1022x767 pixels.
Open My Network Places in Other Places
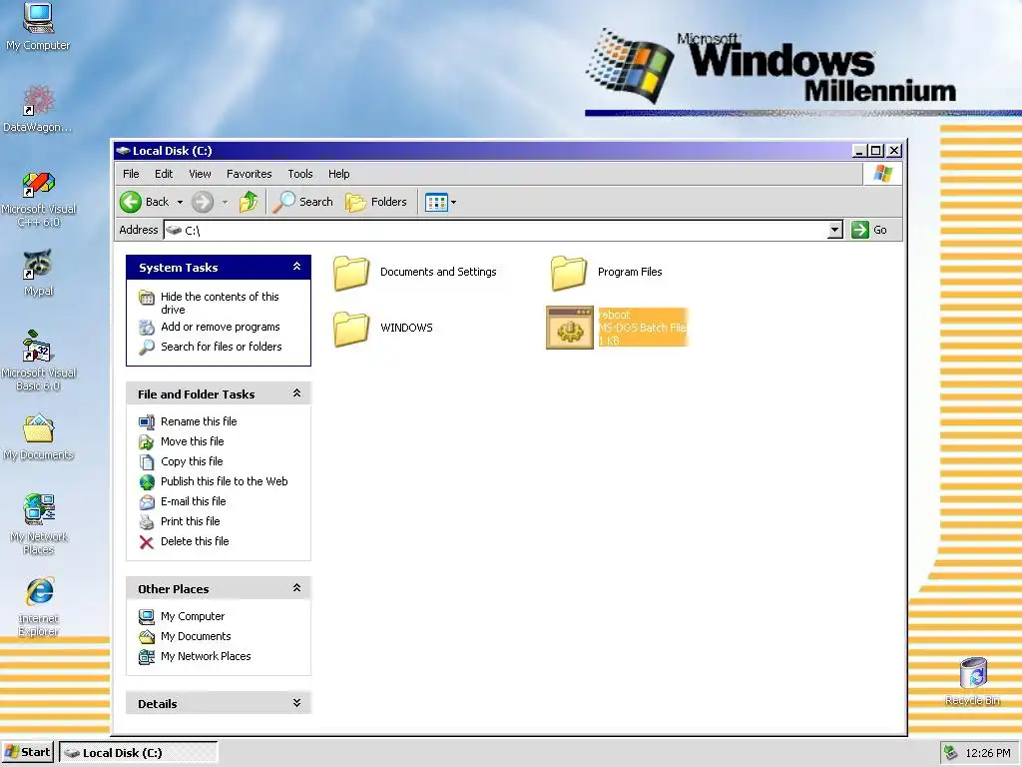click(206, 656)
